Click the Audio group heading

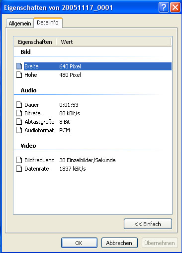pos(28,90)
